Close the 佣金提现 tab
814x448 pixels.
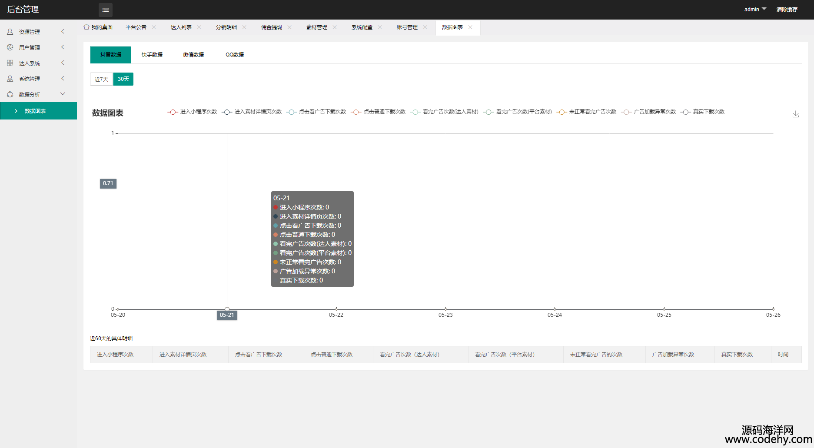289,27
